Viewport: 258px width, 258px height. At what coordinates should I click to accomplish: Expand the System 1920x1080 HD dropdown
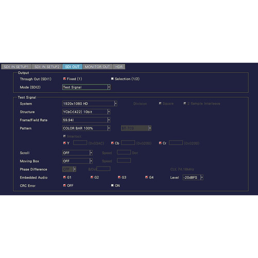coord(90,104)
